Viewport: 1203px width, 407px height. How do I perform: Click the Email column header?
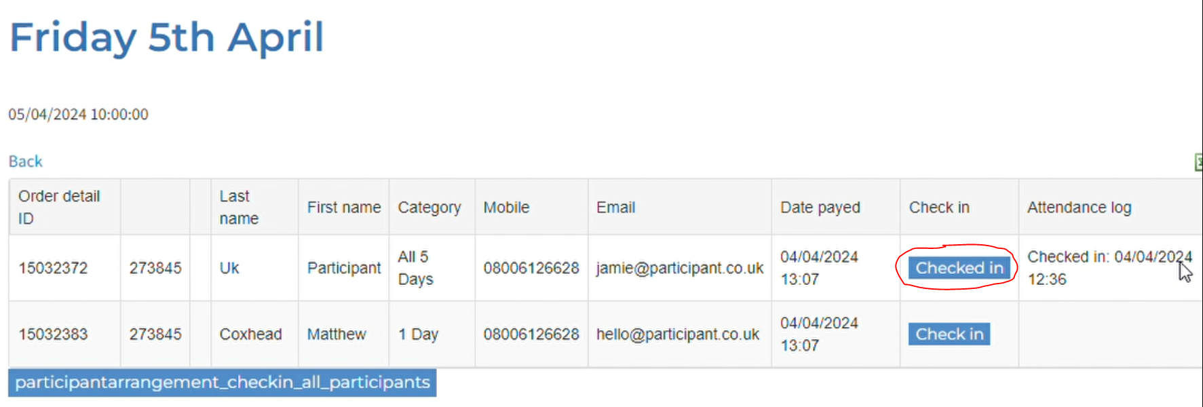click(x=615, y=208)
